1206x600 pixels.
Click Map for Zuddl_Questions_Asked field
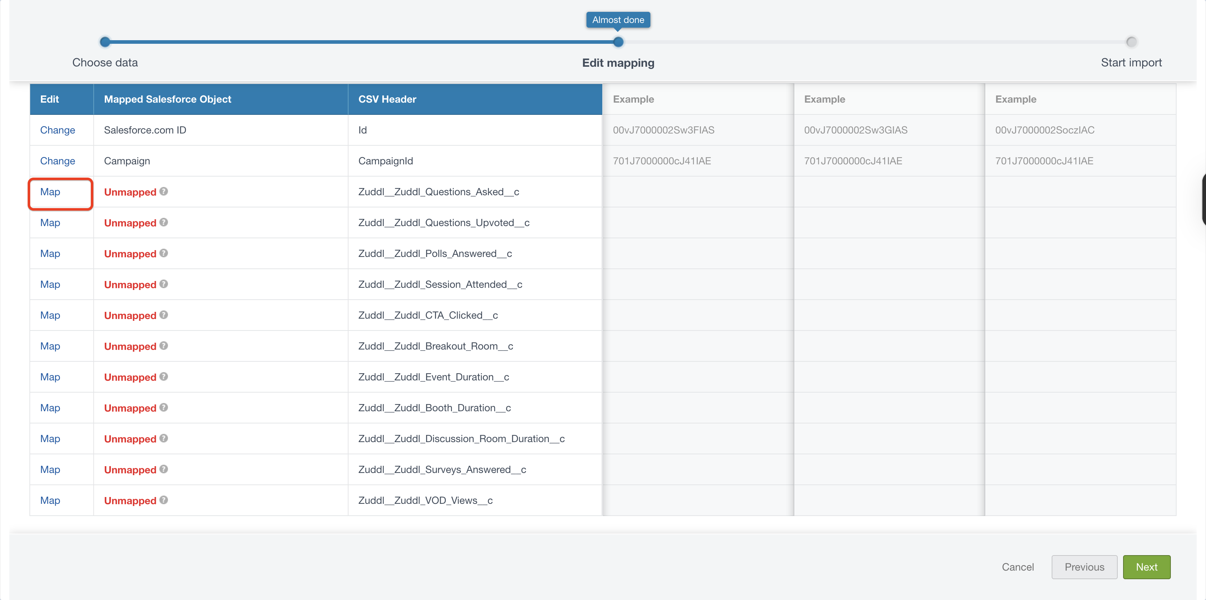pos(50,192)
